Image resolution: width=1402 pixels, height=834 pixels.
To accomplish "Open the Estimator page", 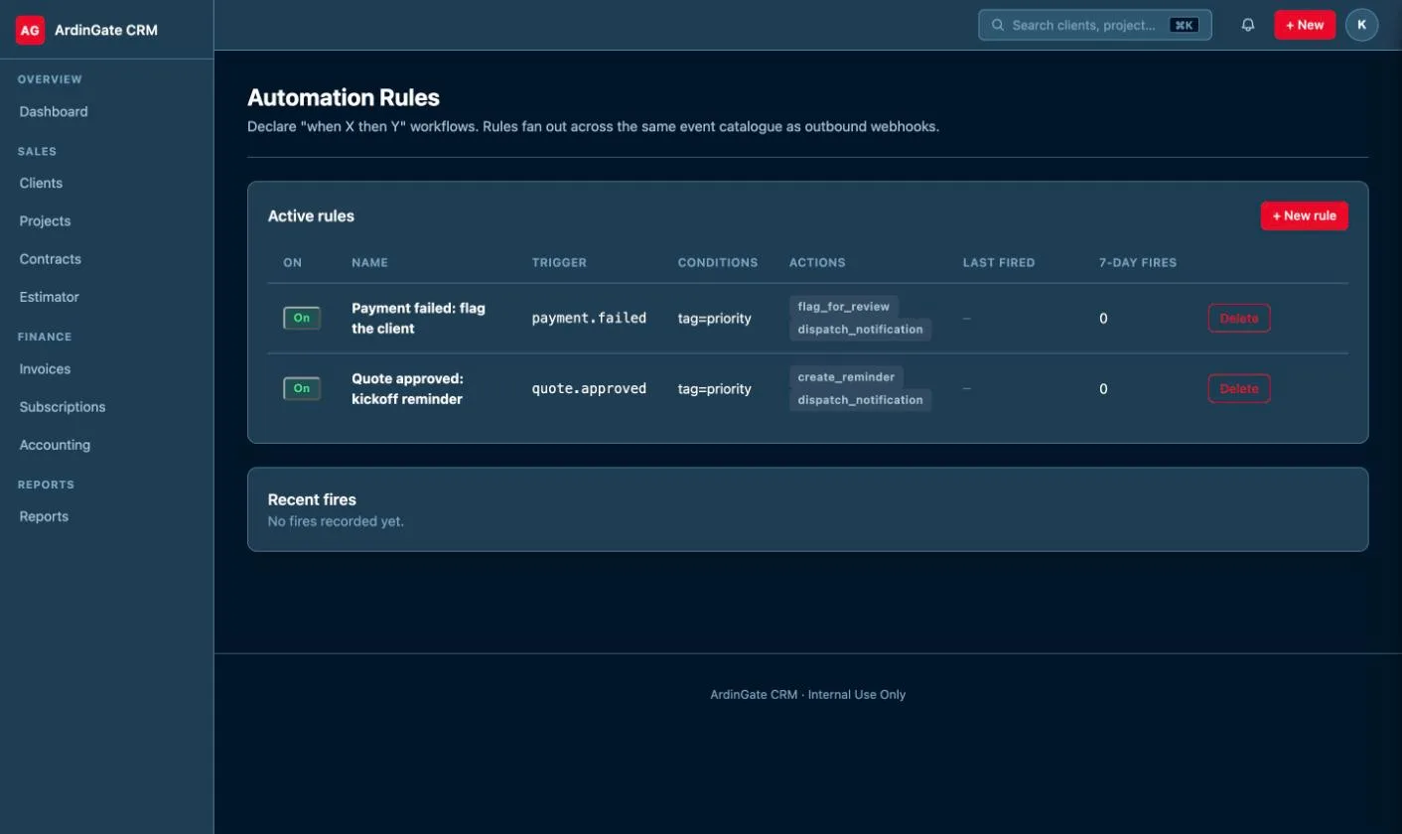I will (x=49, y=297).
